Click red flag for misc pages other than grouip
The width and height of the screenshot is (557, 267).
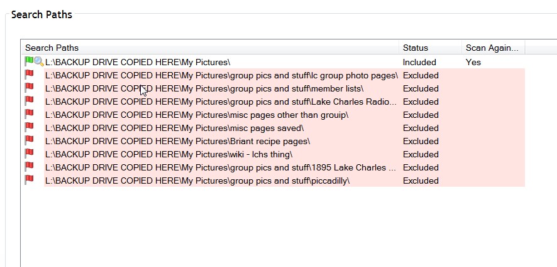pyautogui.click(x=29, y=115)
